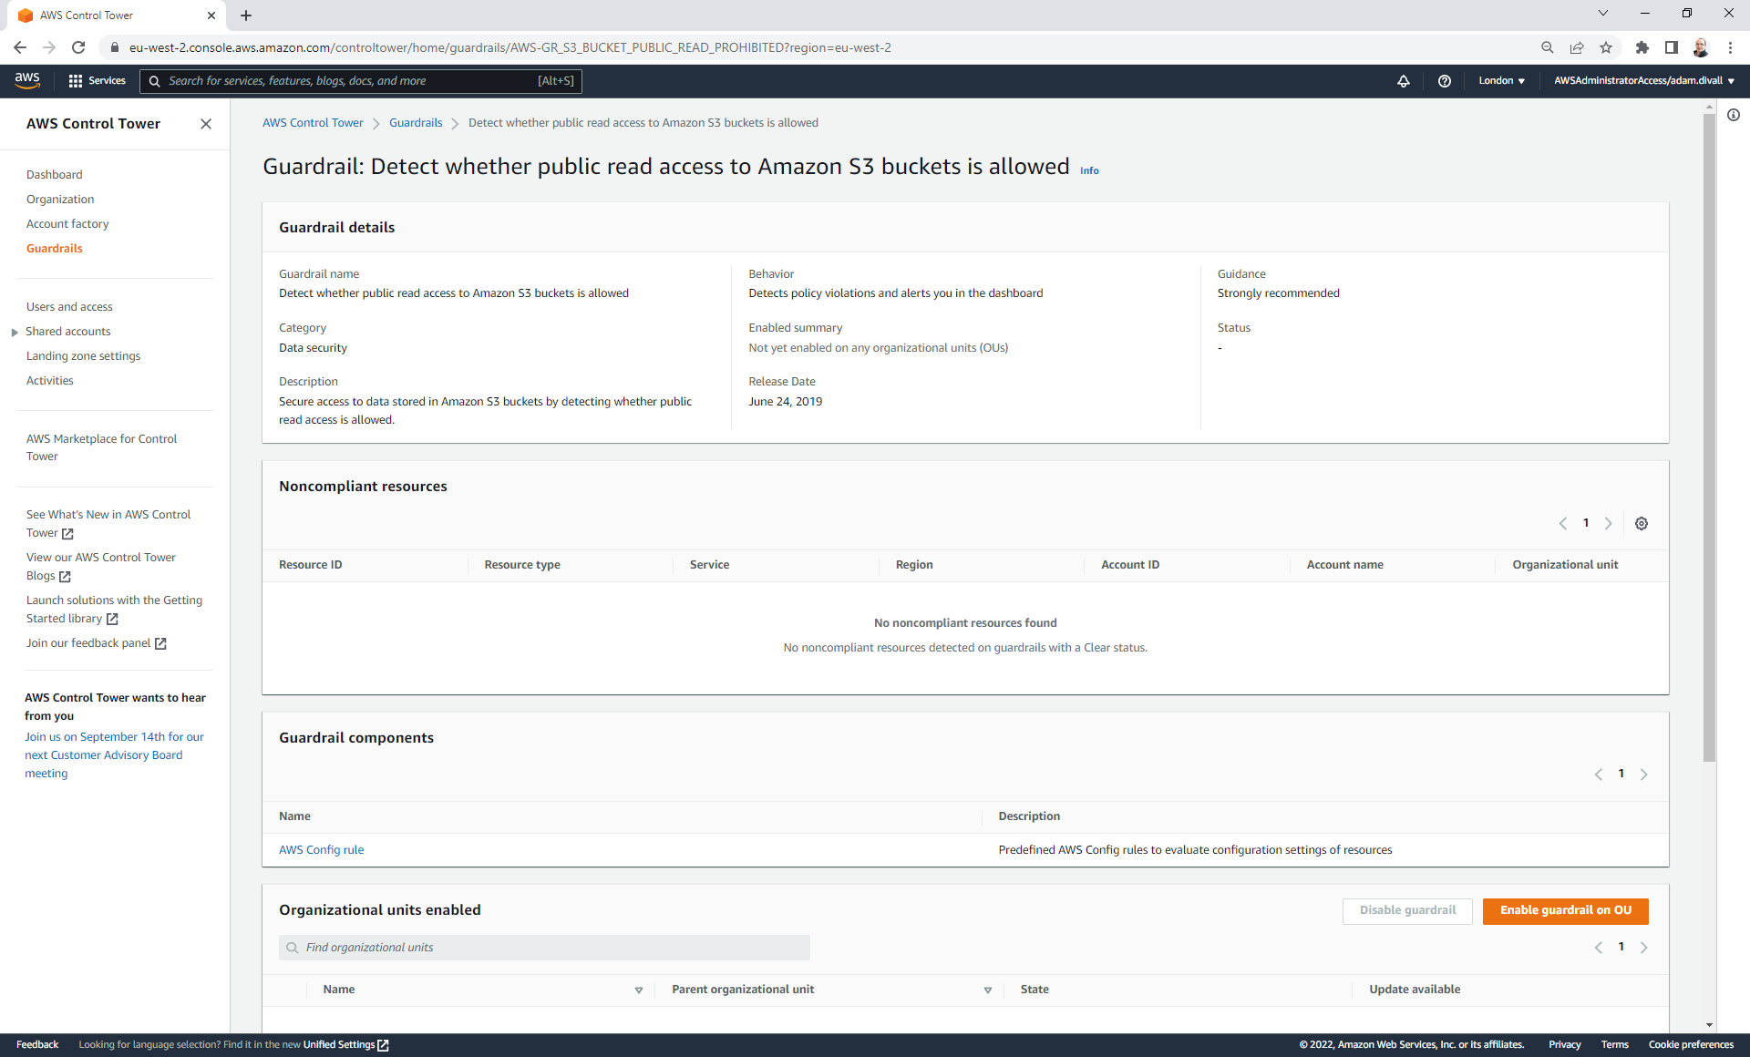Select Guardrails in the side navigation
The image size is (1750, 1057).
tap(54, 248)
